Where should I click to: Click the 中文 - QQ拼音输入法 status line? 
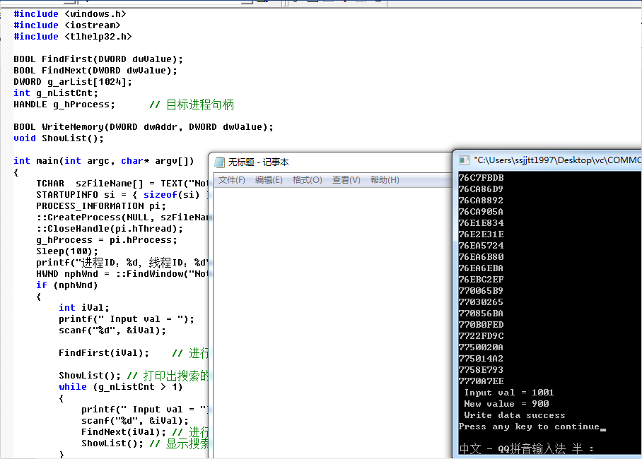click(x=526, y=449)
